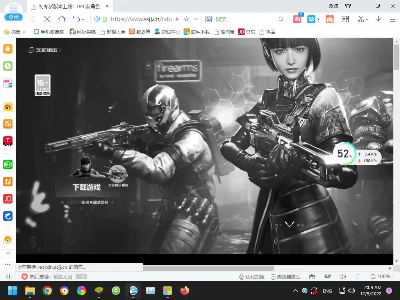The height and width of the screenshot is (300, 400).
Task: Open 京东 bookmark
Action: tap(247, 32)
